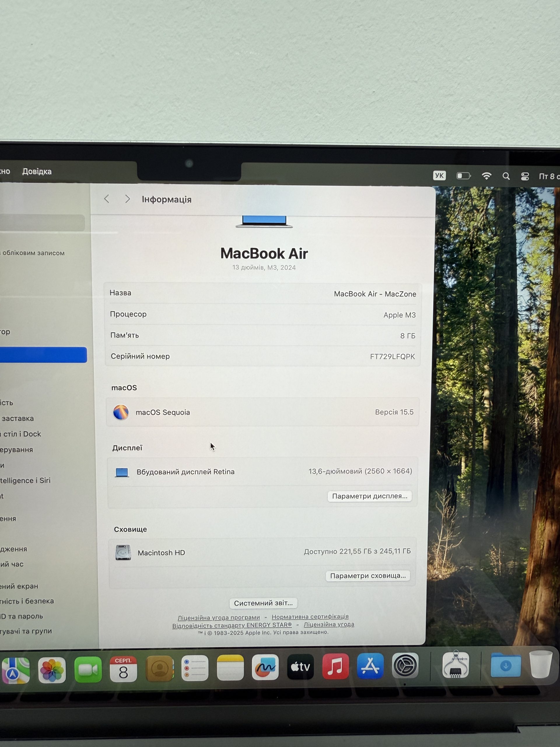The width and height of the screenshot is (560, 747).
Task: Launch Apple TV app from Dock
Action: [x=300, y=667]
